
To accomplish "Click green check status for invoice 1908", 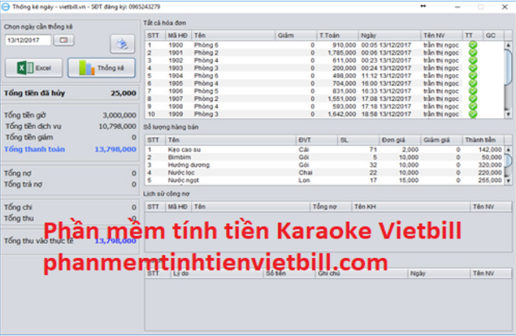I will pos(473,106).
